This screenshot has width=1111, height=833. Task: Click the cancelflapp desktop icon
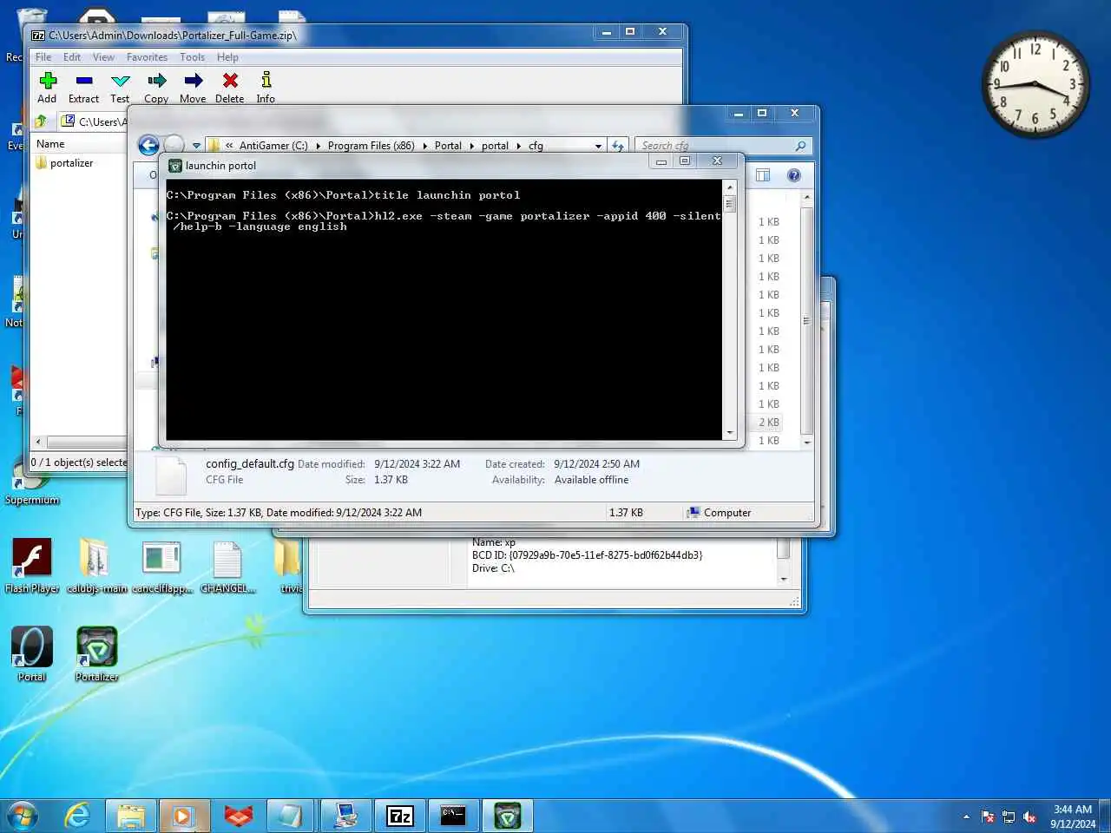162,567
